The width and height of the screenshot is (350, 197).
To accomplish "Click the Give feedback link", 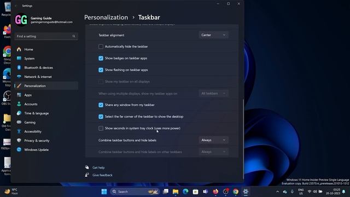I will coord(102,175).
